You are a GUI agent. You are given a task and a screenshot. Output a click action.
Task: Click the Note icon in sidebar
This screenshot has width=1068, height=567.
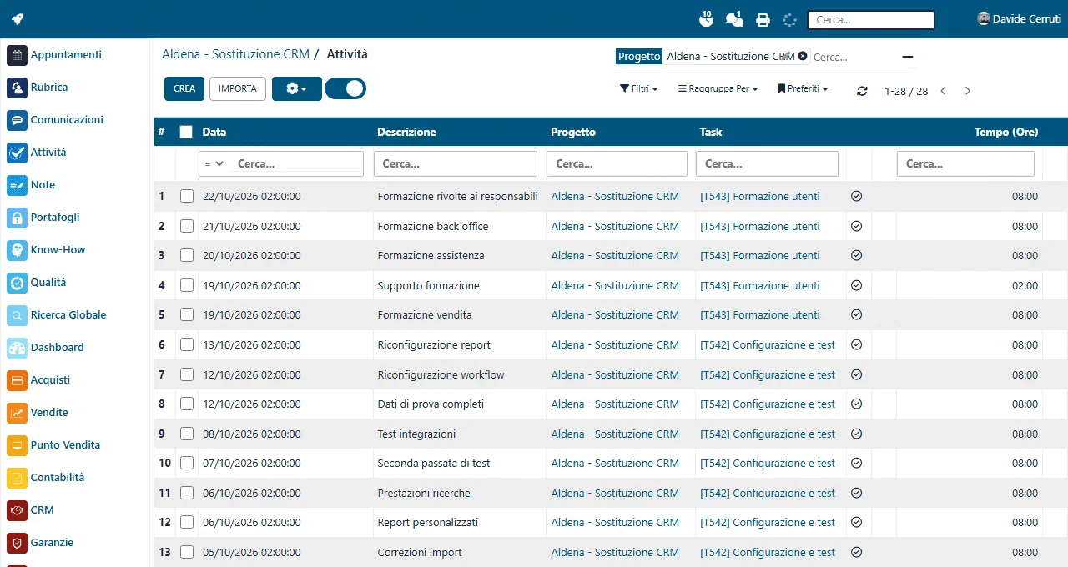pos(18,185)
